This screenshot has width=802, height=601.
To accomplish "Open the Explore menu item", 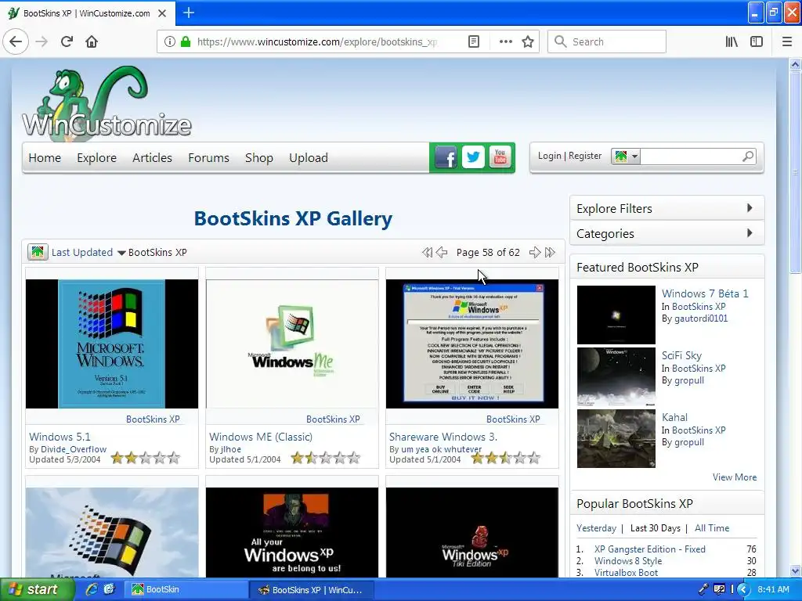I will (x=96, y=158).
